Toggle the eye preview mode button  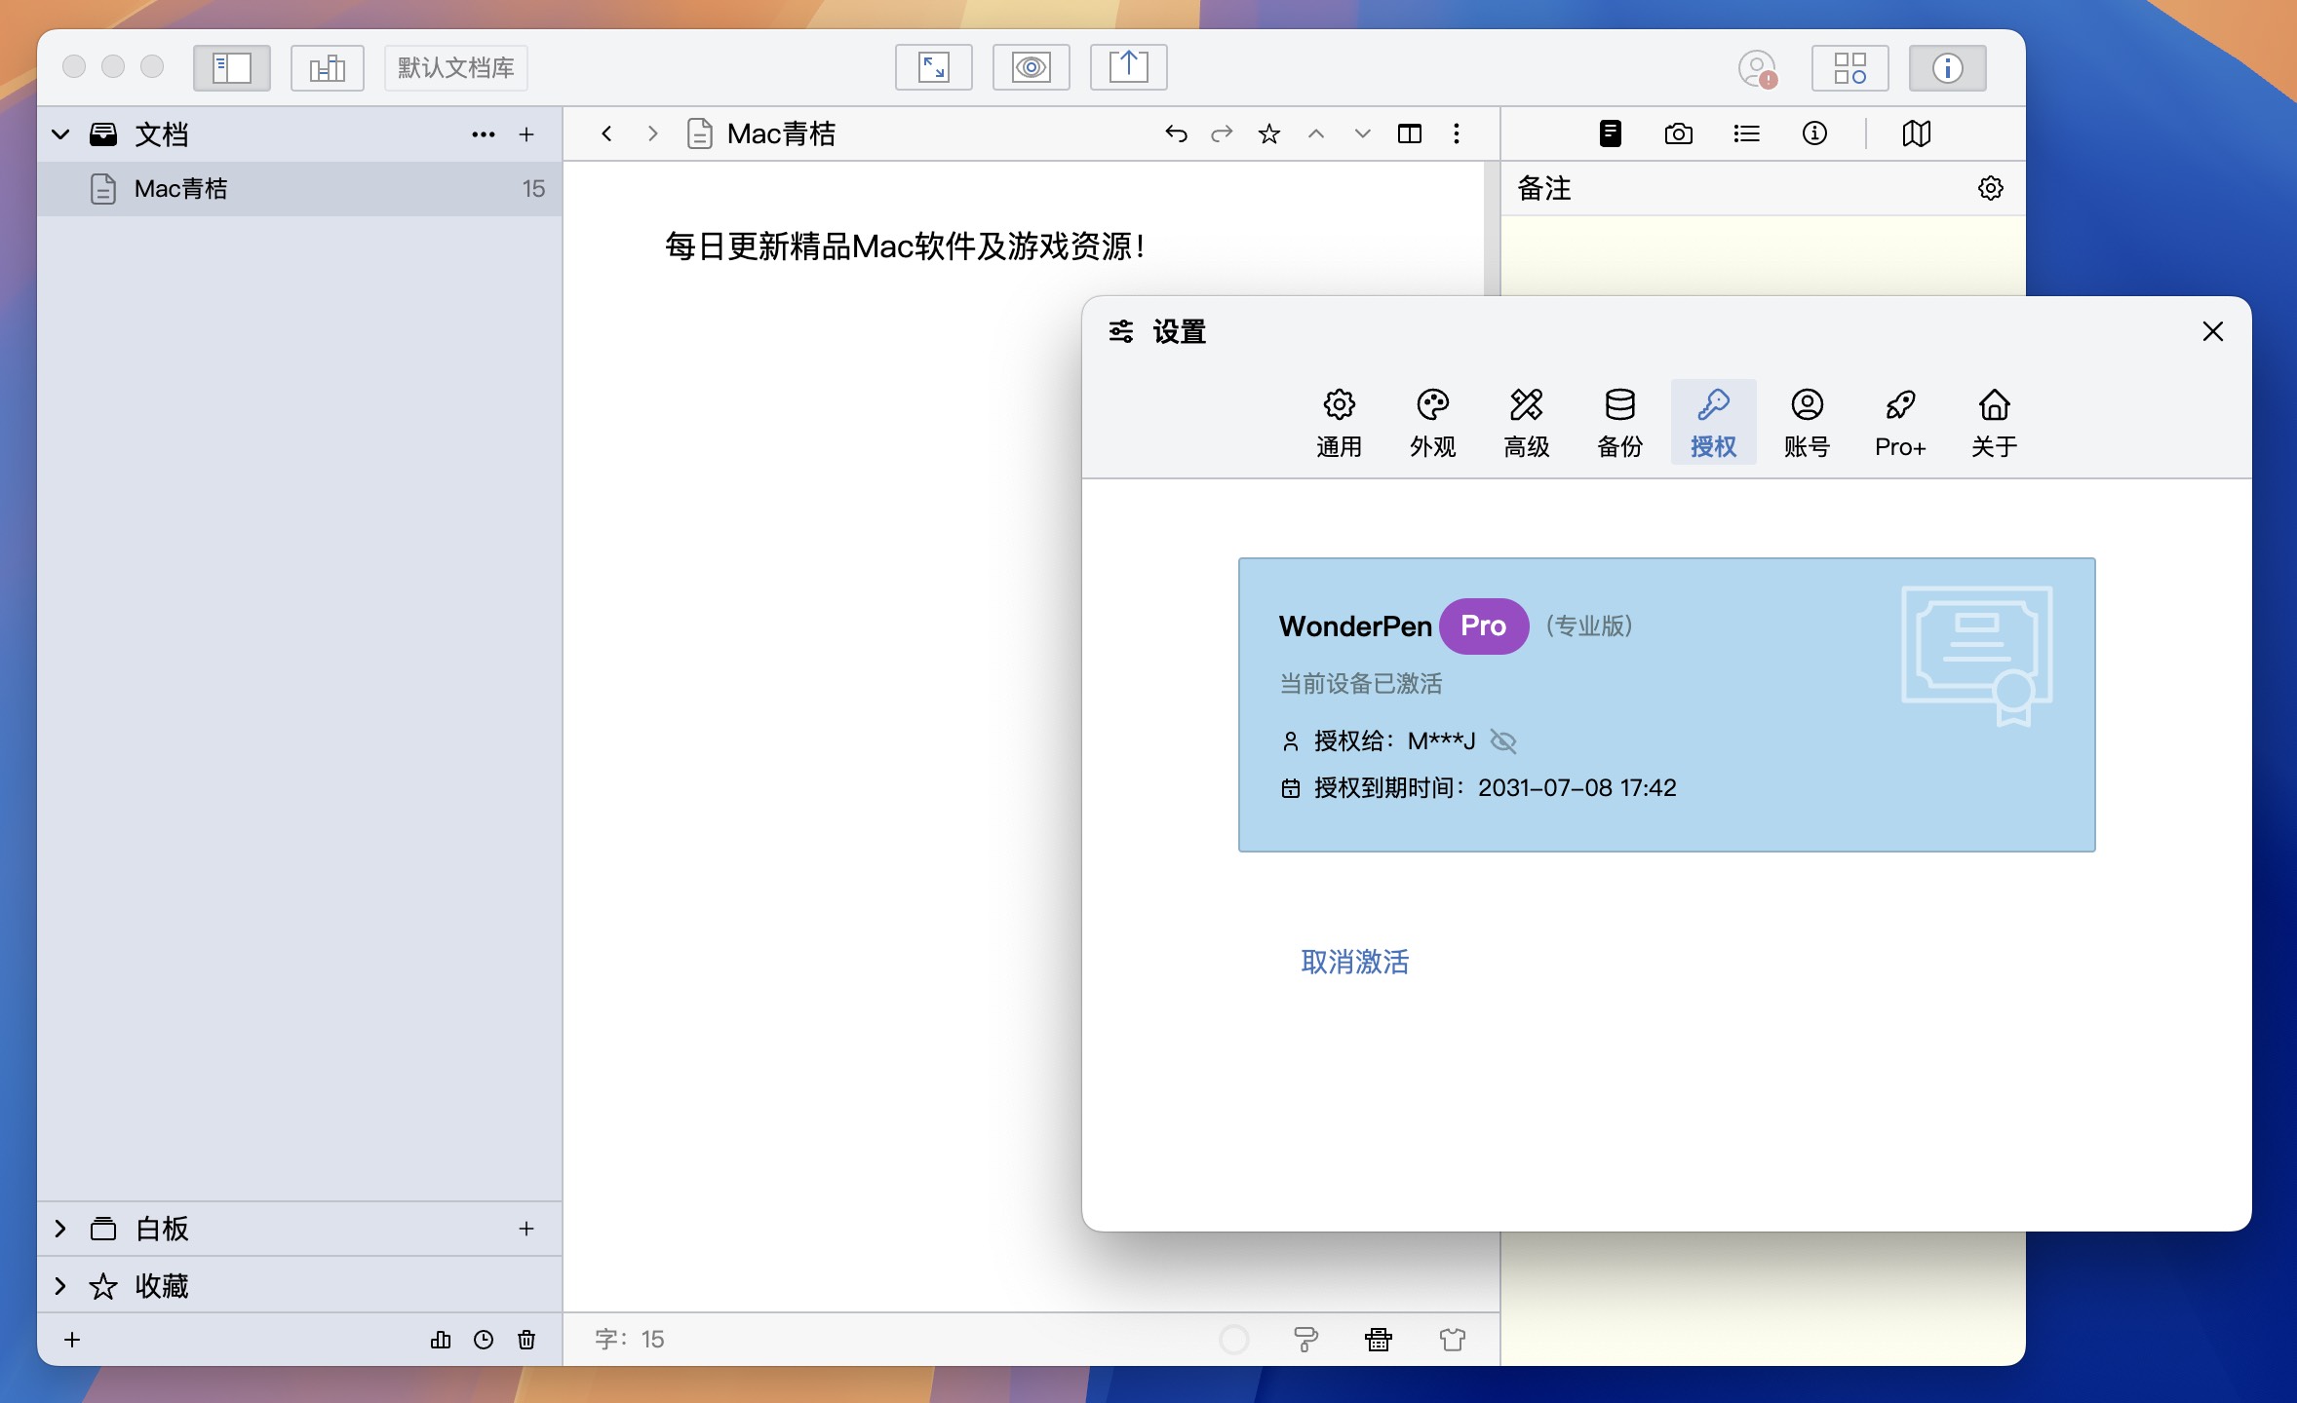pyautogui.click(x=1031, y=67)
